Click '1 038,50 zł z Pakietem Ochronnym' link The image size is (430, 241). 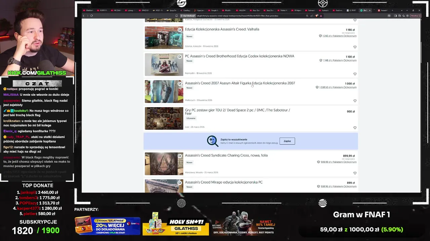(338, 87)
